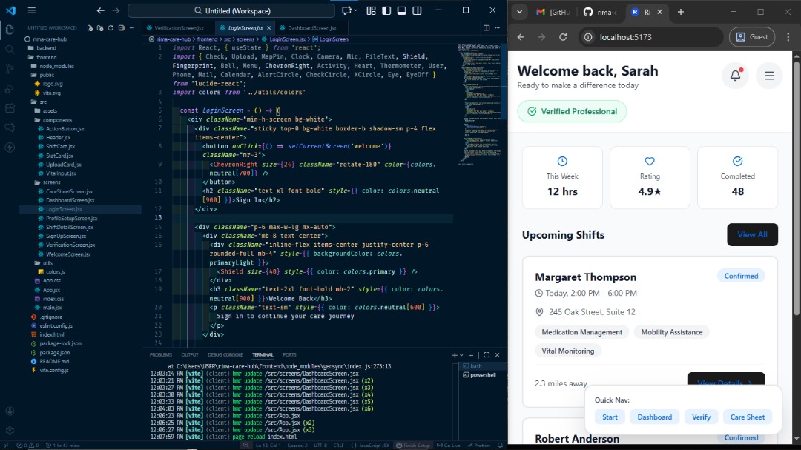
Task: Toggle the bottom panel visibility control
Action: 401,10
